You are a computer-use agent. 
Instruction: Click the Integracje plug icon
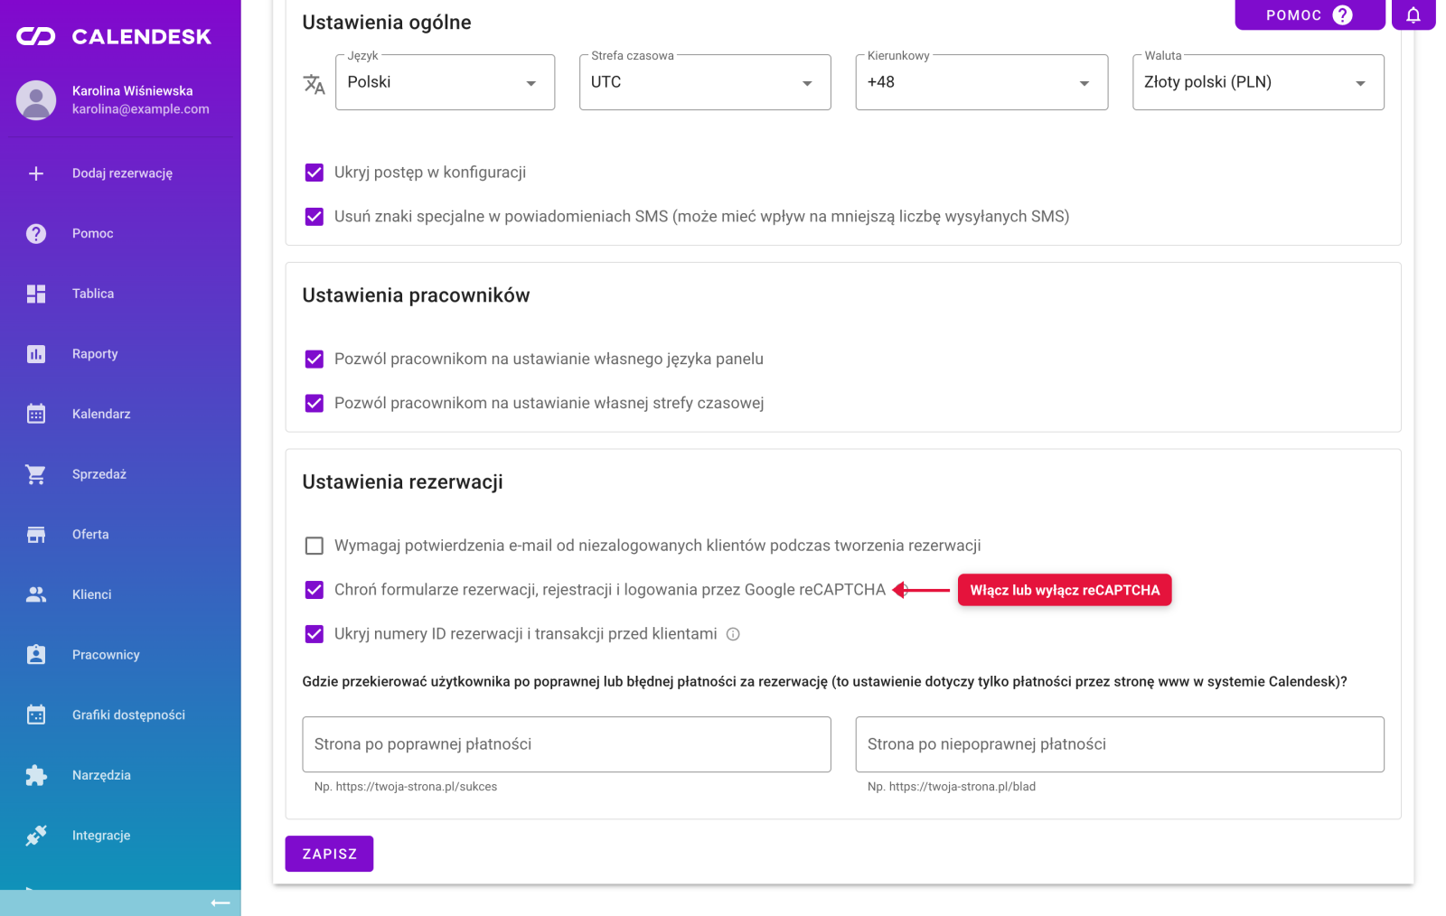click(x=36, y=836)
